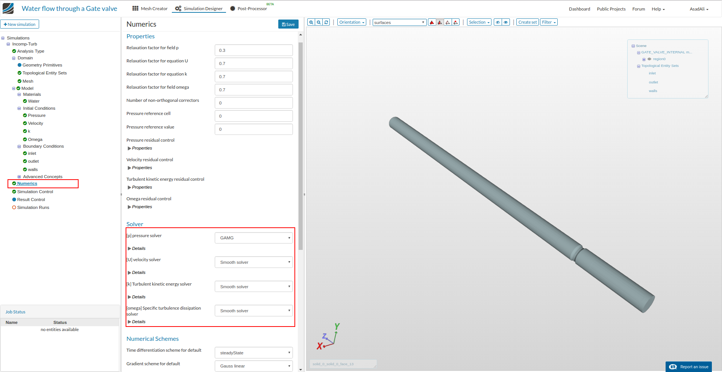
Task: Collapse the Domain tree node
Action: click(14, 58)
